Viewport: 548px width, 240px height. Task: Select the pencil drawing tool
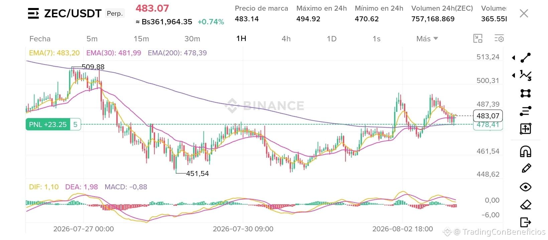(526, 169)
